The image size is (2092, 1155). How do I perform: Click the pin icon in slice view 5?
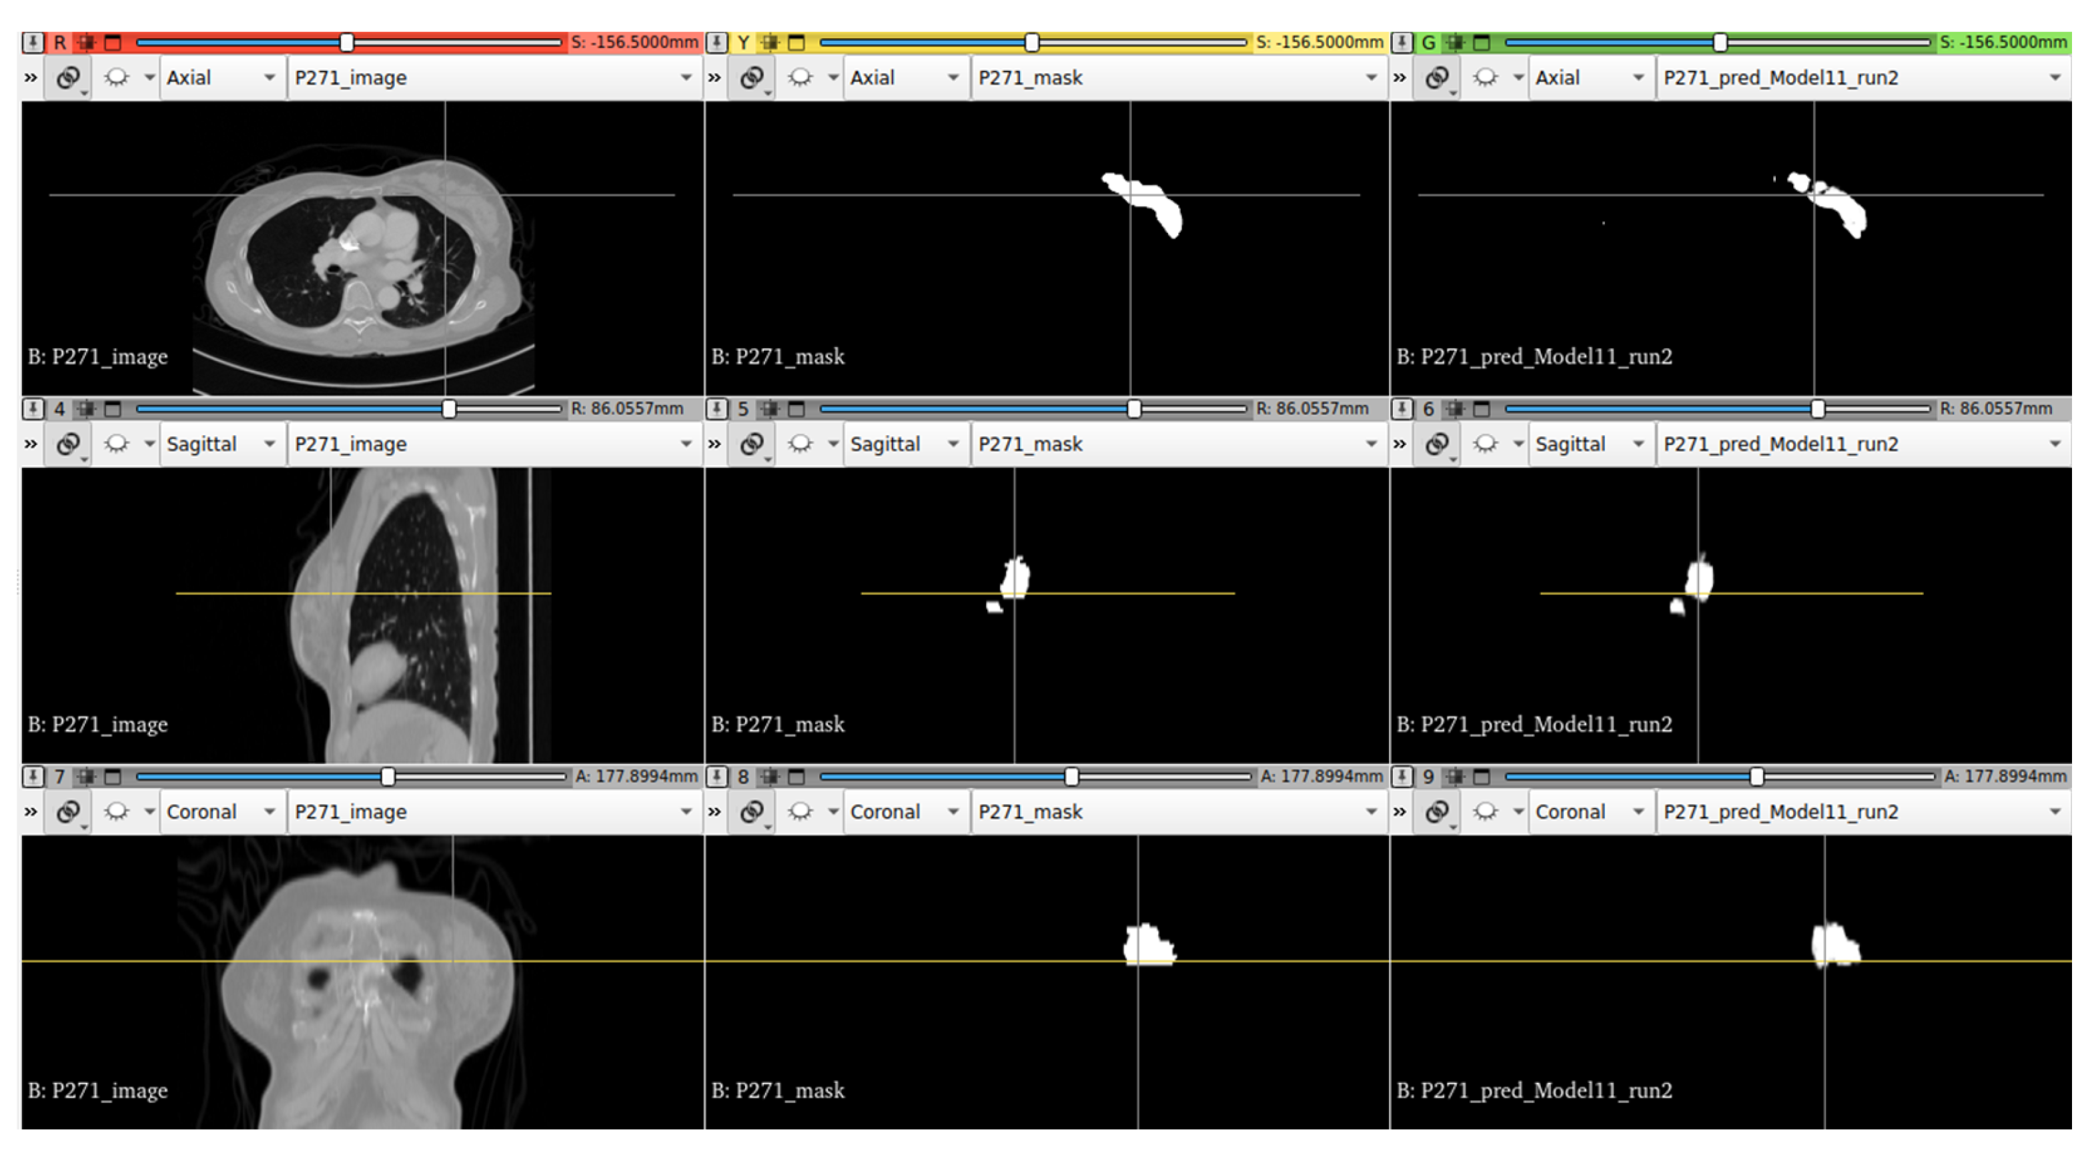click(x=716, y=408)
